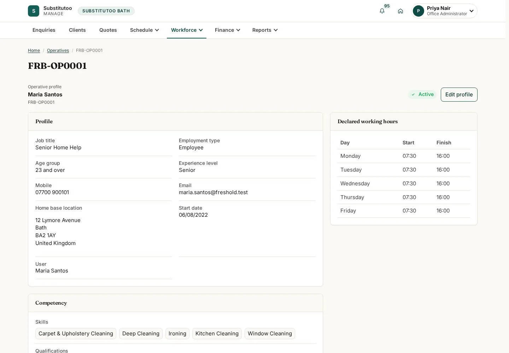Go to the Enquiries tab
Viewport: 509px width, 353px height.
[x=44, y=30]
